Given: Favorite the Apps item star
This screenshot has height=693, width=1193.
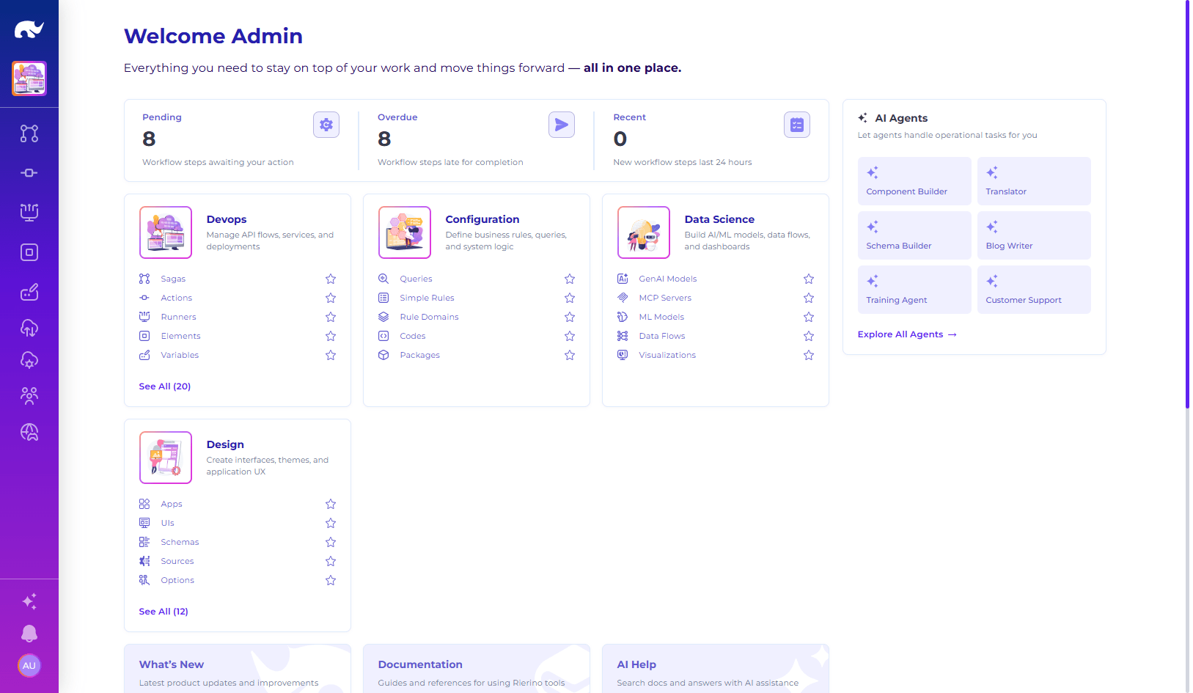Looking at the screenshot, I should (331, 504).
